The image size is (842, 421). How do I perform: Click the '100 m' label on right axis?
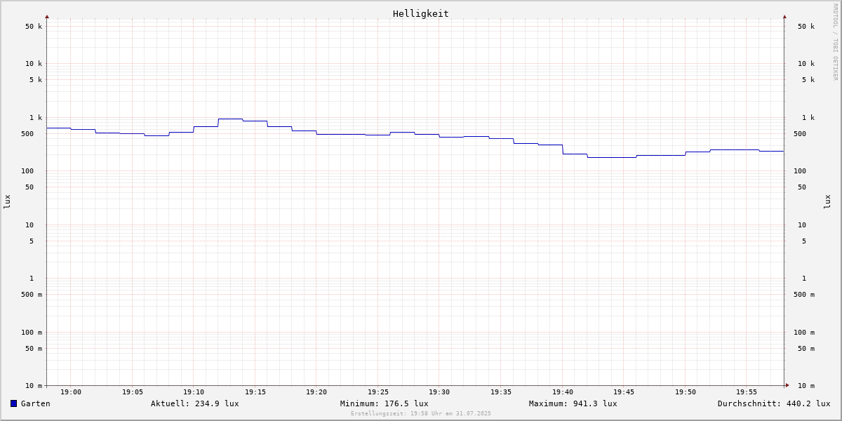coord(804,333)
